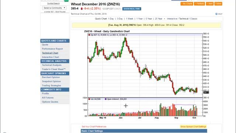Click the + Portfolio button

pos(199,4)
